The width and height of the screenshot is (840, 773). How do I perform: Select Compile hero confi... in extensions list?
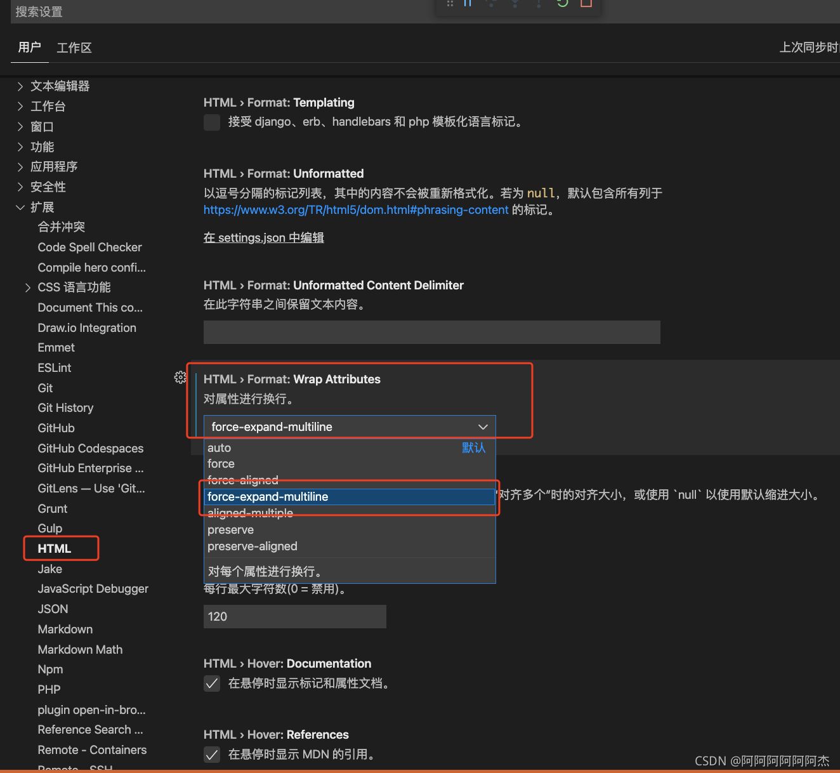tap(91, 268)
